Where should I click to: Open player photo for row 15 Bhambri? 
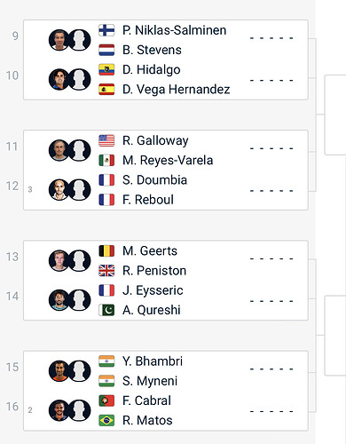coord(59,371)
